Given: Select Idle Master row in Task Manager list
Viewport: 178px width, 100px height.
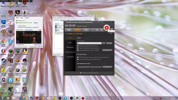Looking at the screenshot, I should point(59,27).
